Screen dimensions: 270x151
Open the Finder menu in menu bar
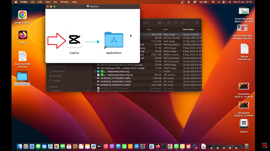click(x=24, y=2)
